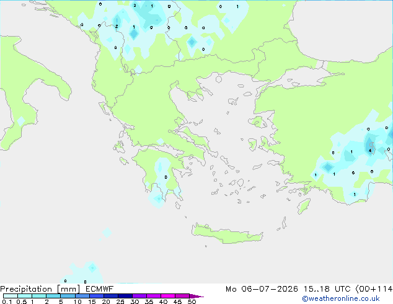Click the 0.5–1 mm legend color box
The height and width of the screenshot is (304, 393).
click(x=25, y=296)
